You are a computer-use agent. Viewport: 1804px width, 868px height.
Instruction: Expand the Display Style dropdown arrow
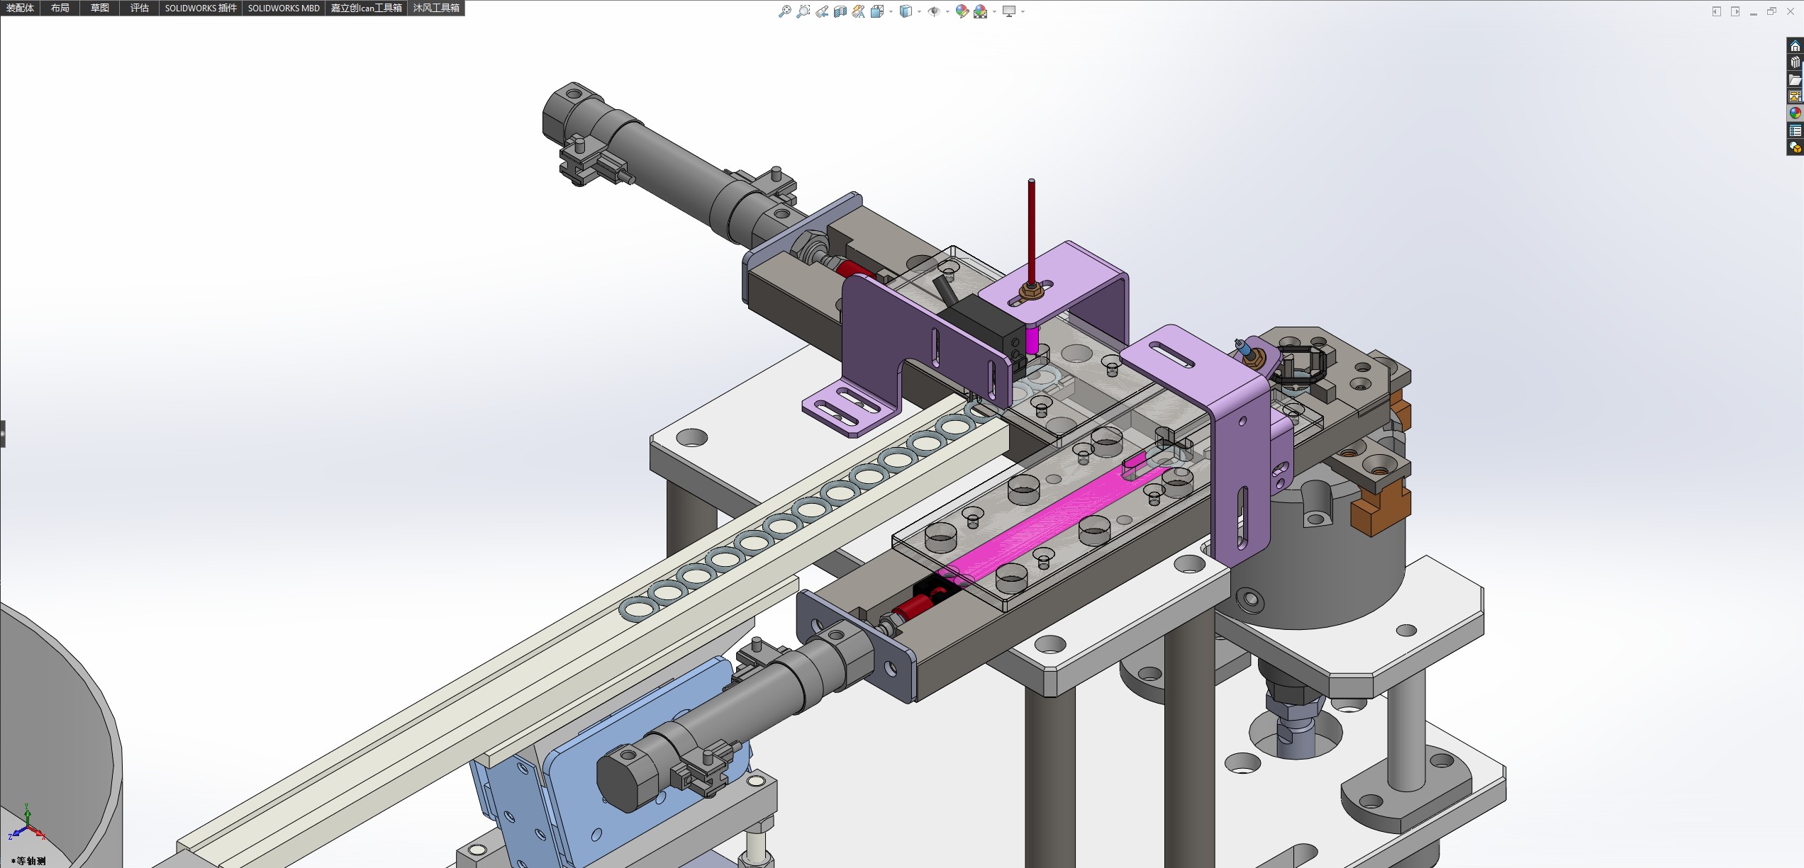[x=919, y=11]
